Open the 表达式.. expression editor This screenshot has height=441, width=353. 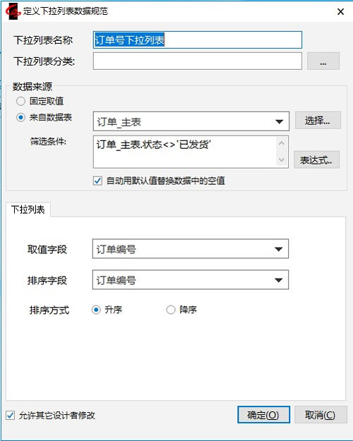(x=316, y=159)
